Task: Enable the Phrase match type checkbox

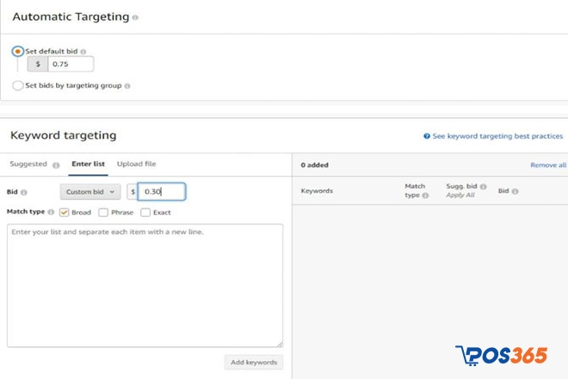Action: click(x=103, y=212)
